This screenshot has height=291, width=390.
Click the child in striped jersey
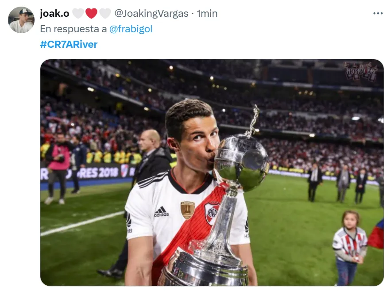(350, 247)
